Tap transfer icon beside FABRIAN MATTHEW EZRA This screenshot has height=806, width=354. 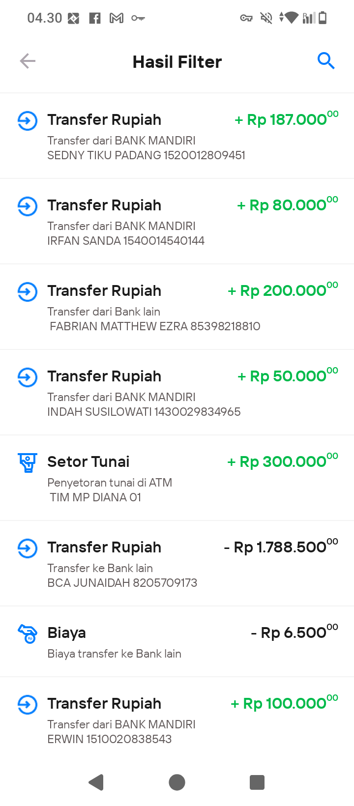[x=28, y=291]
